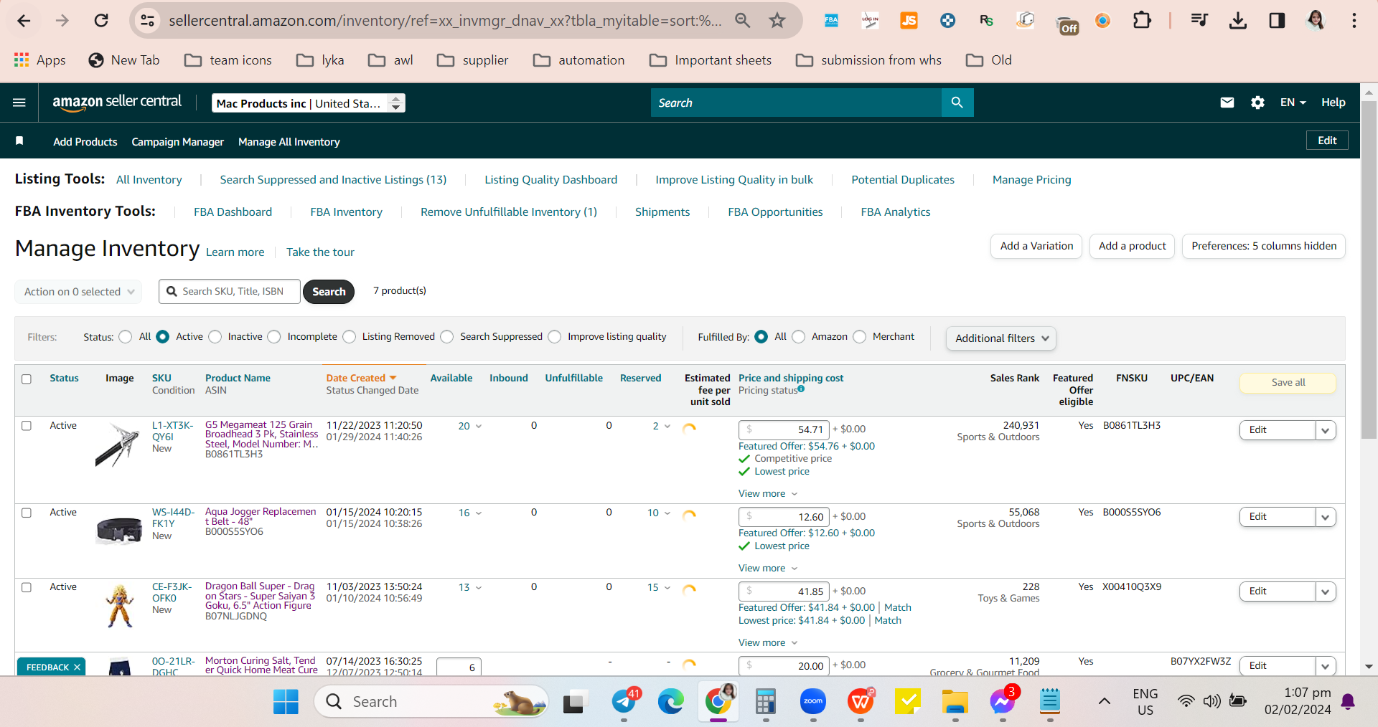Open the Listing Quality Dashboard tool
The width and height of the screenshot is (1378, 727).
551,180
